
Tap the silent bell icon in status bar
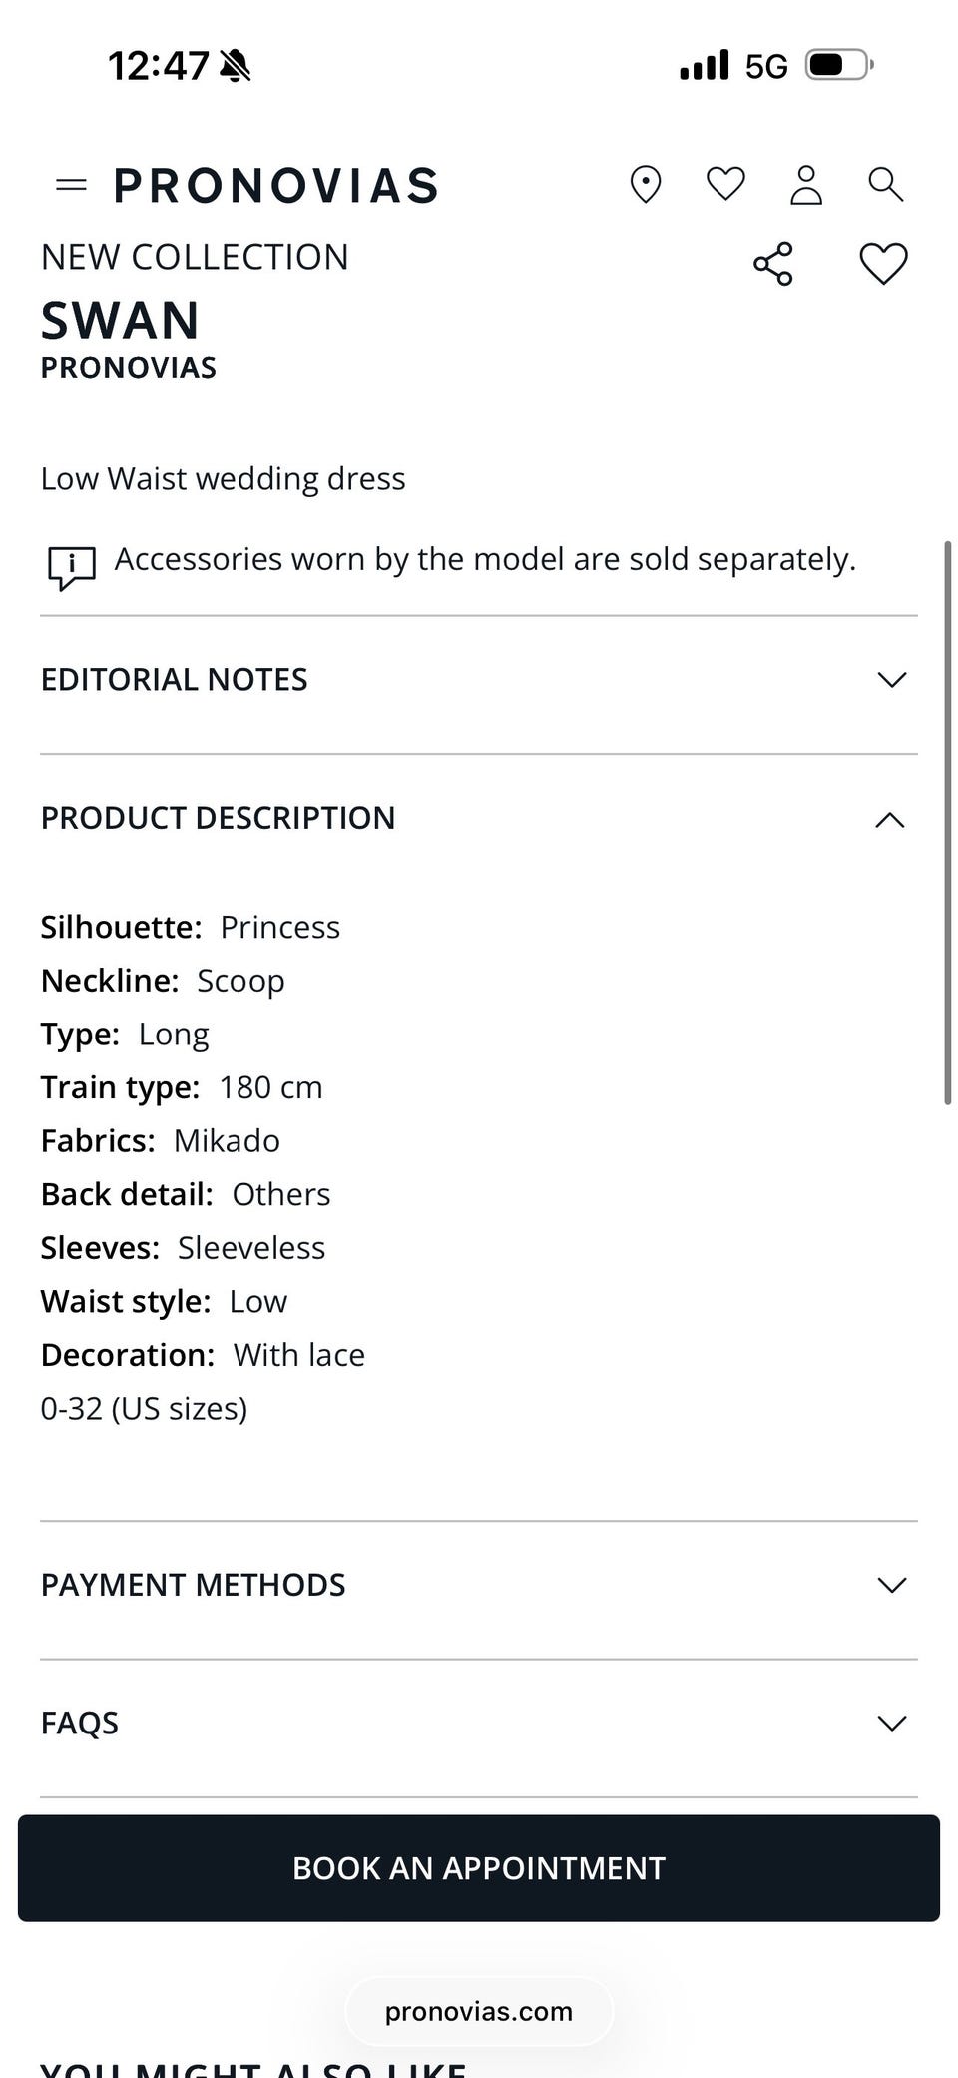point(236,66)
